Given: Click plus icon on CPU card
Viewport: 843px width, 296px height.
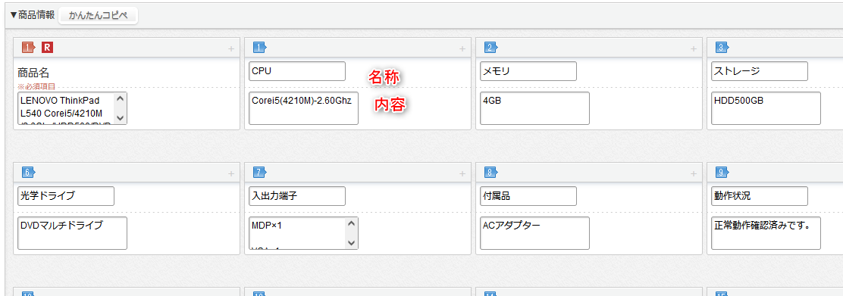Looking at the screenshot, I should pyautogui.click(x=462, y=49).
